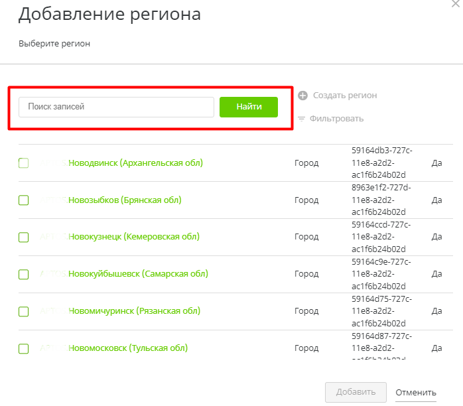Tick the Новокузнецк row checkbox
The image size is (463, 406).
tap(24, 237)
